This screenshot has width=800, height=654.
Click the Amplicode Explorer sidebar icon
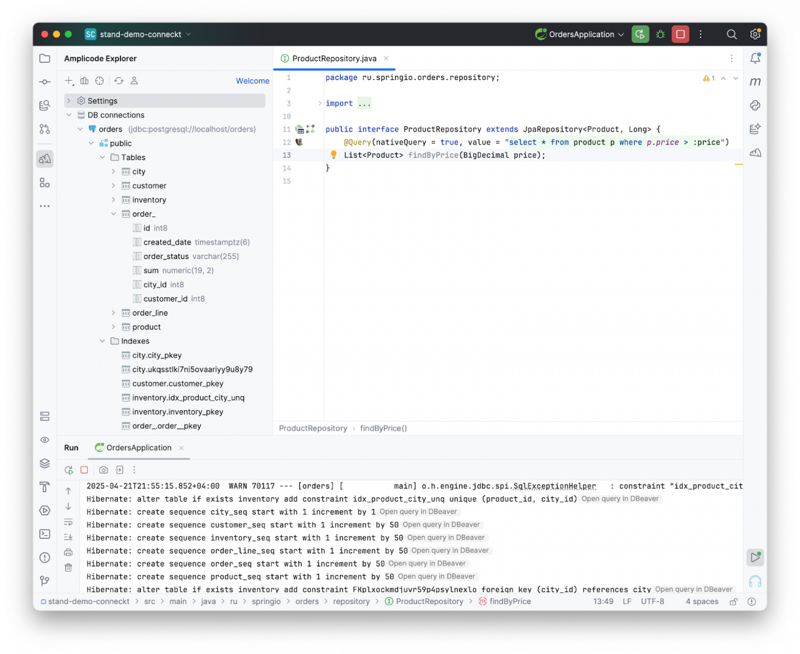pos(45,159)
